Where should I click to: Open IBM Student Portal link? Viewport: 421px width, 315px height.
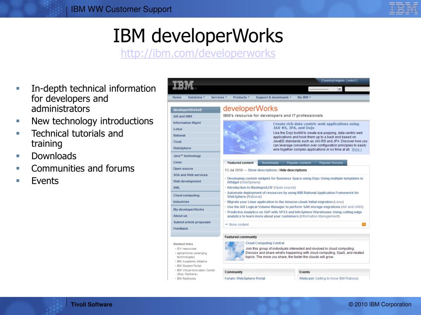click(x=189, y=266)
